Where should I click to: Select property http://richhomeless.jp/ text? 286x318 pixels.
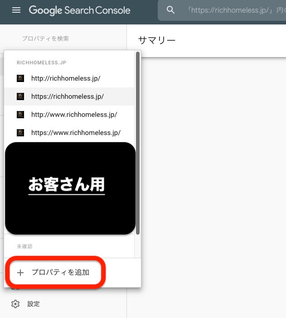pyautogui.click(x=66, y=78)
